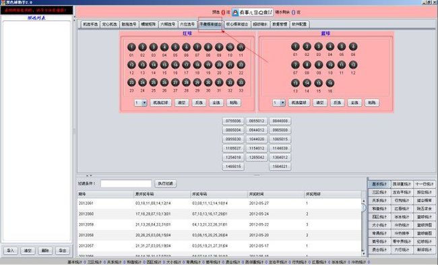Click the 1564021 combination button
This screenshot has width=438, height=265.
(x=280, y=167)
